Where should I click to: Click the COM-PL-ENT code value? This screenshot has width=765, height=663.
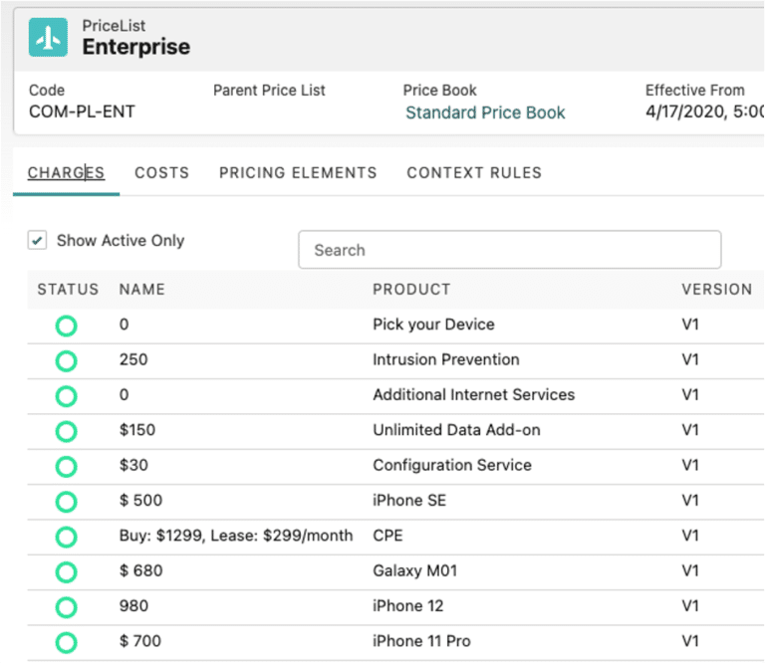82,111
